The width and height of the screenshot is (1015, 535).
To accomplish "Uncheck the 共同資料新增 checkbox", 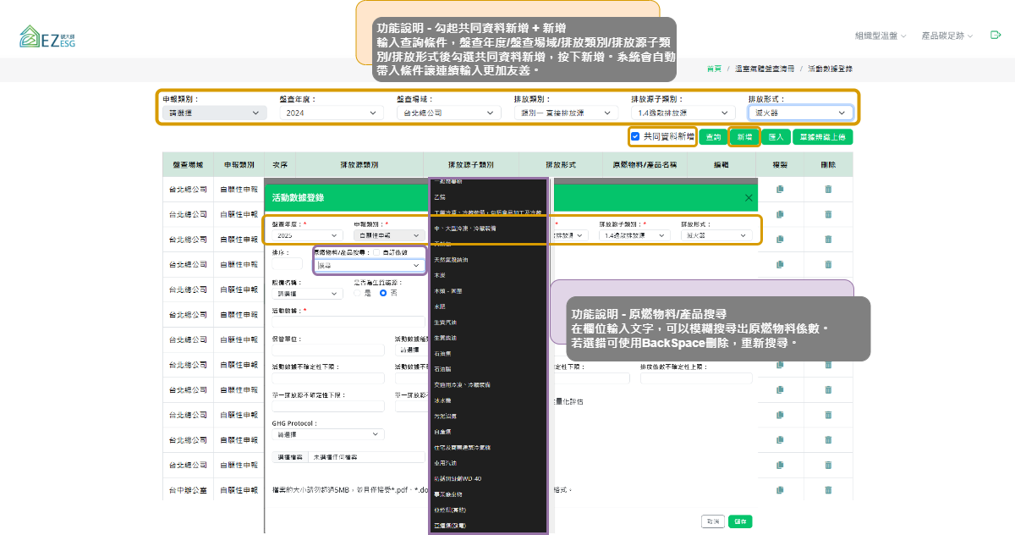I will [635, 136].
